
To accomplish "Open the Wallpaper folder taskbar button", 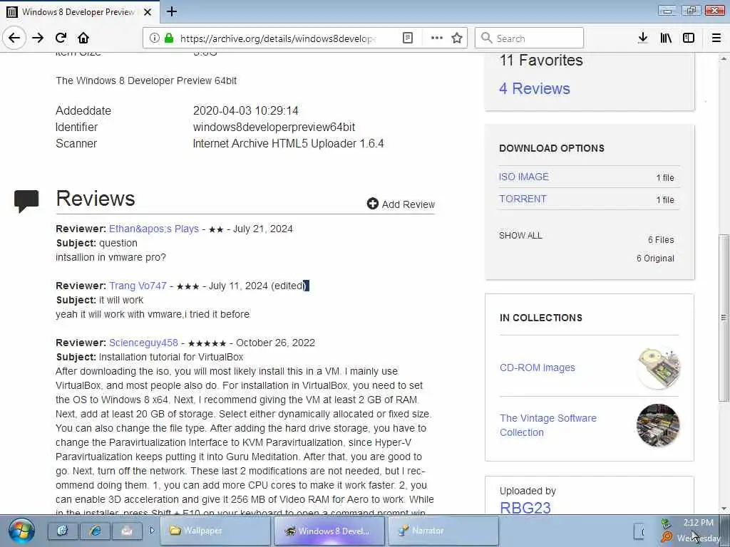I will point(215,531).
